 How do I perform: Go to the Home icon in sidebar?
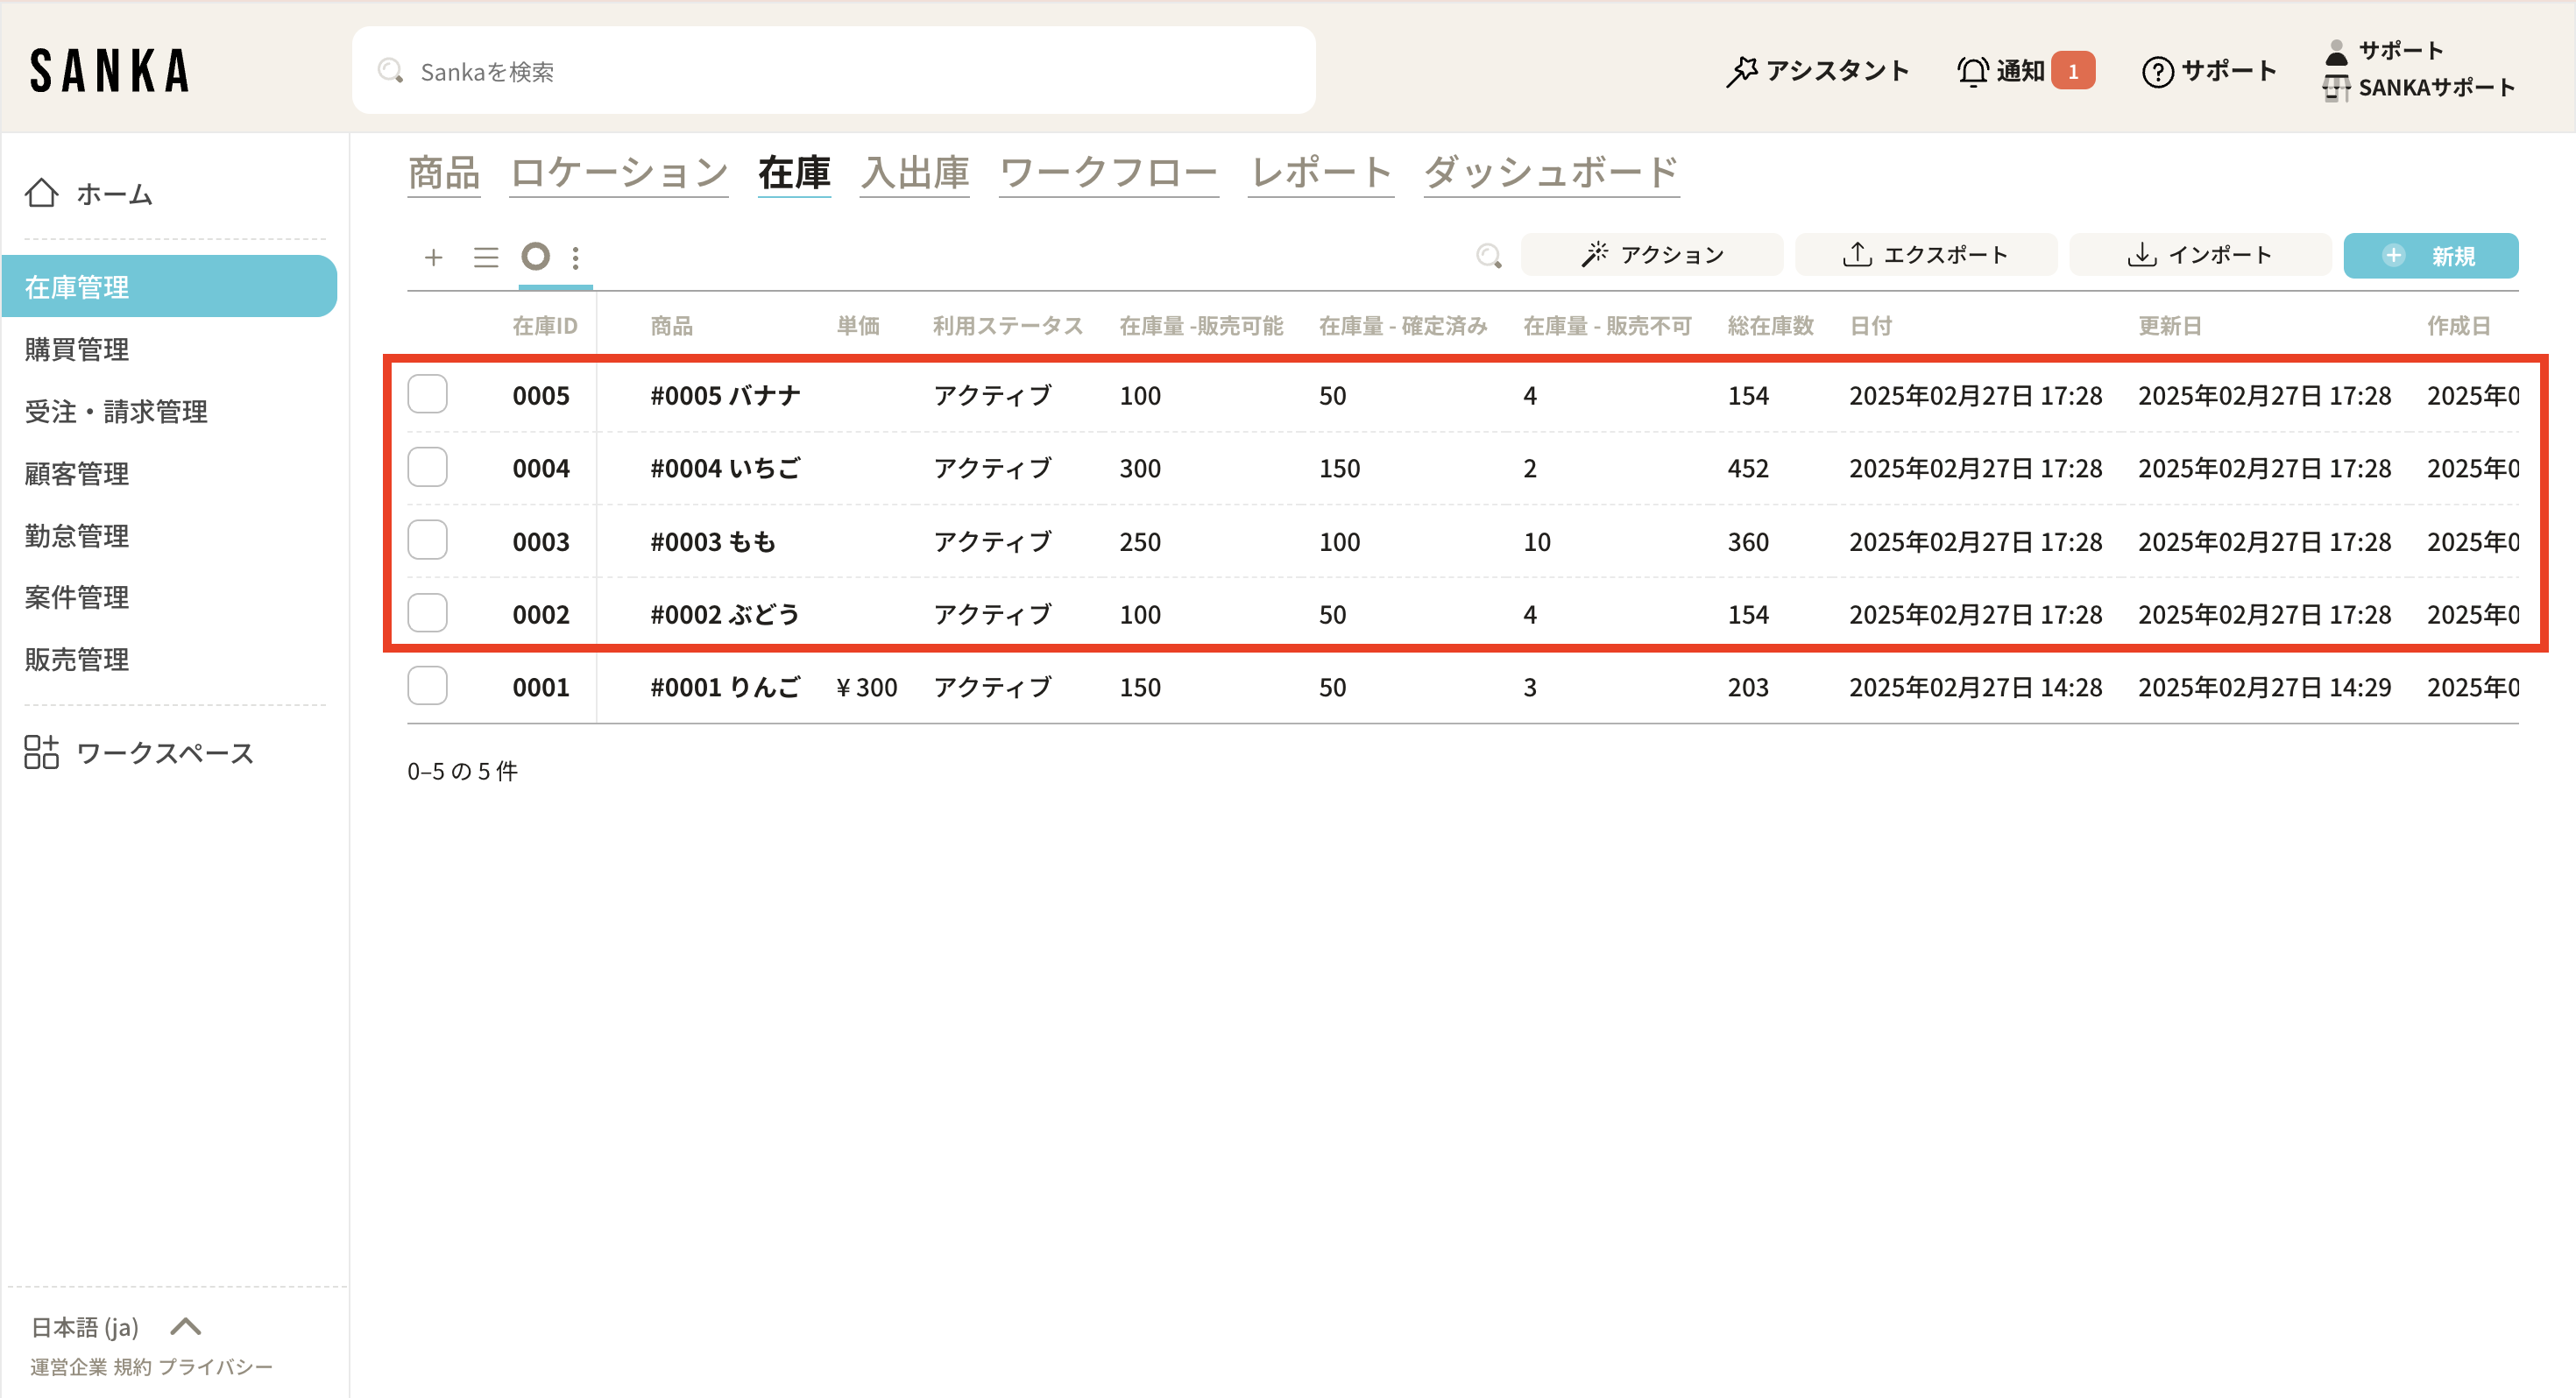42,193
